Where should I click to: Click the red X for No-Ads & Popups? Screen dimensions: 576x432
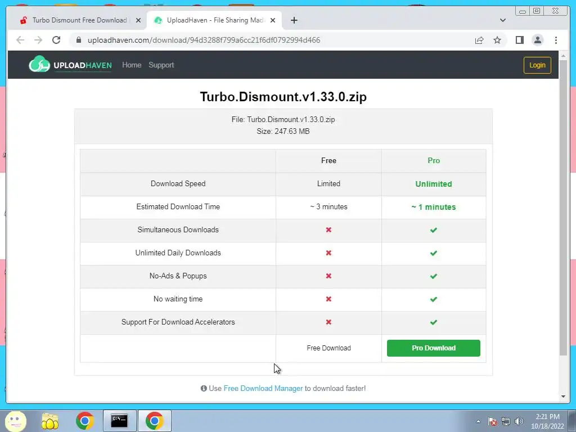[x=328, y=276]
